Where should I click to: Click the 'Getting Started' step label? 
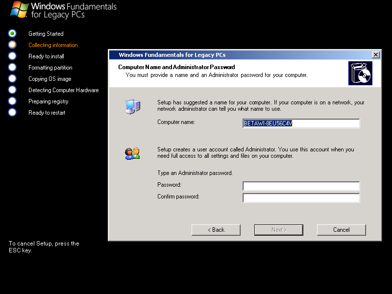coord(46,34)
